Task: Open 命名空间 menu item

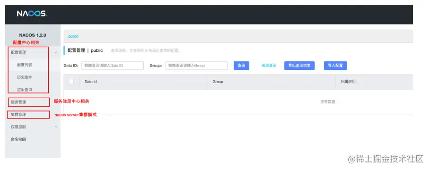Action: click(18, 139)
